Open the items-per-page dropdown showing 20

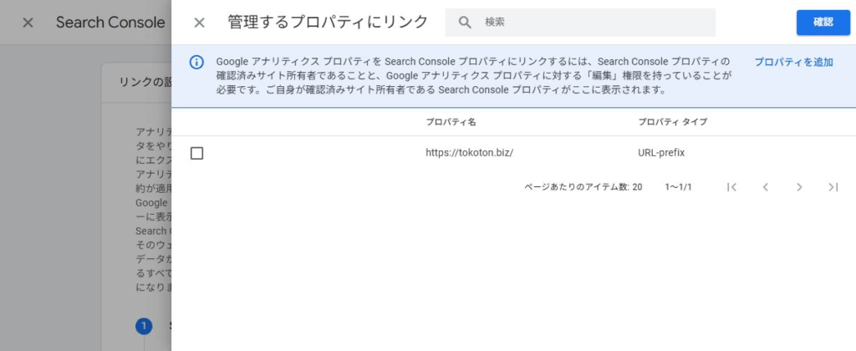[637, 187]
